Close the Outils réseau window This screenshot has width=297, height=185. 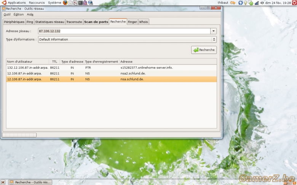point(216,8)
